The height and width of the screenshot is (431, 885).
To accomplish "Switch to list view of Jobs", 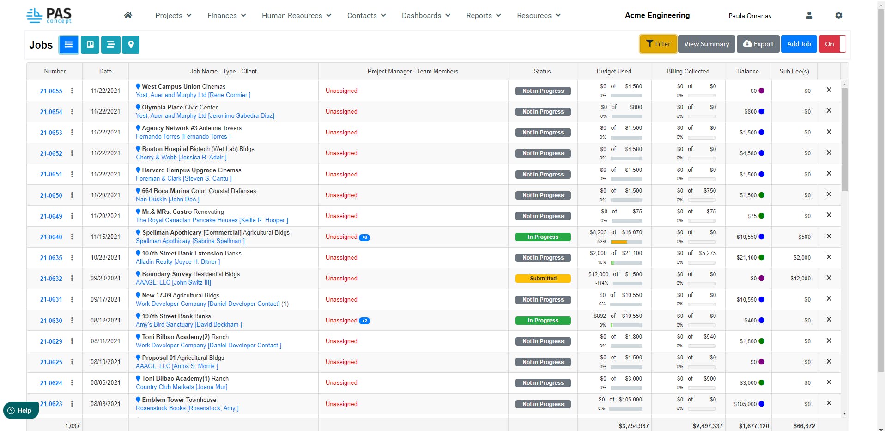I will [x=69, y=44].
